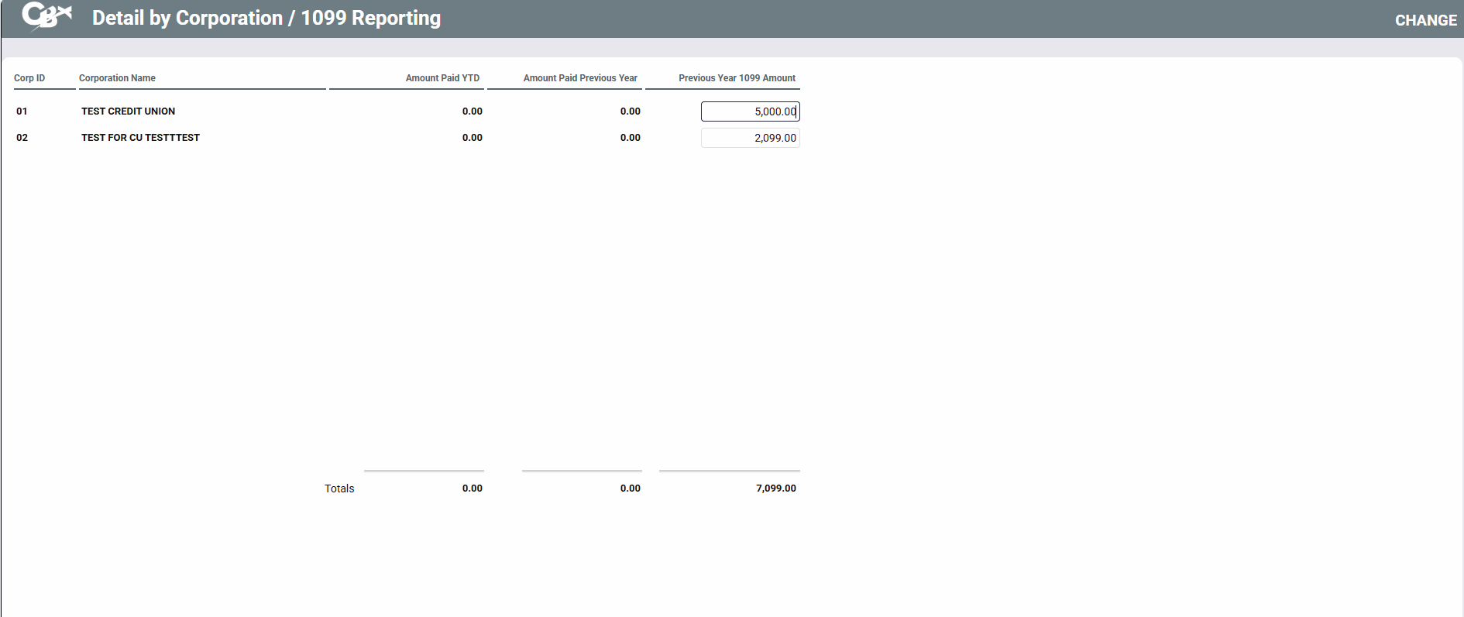
Task: Click the Amount Paid YTD total value
Action: pos(472,488)
